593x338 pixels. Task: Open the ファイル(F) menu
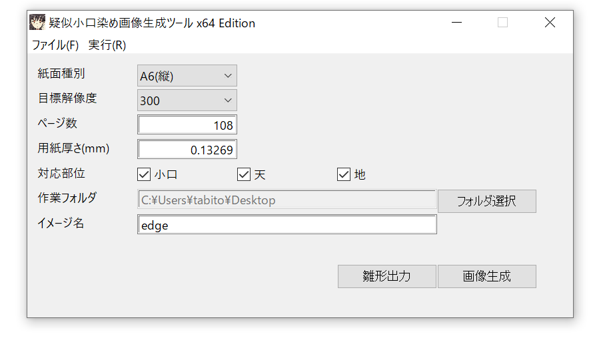click(55, 45)
